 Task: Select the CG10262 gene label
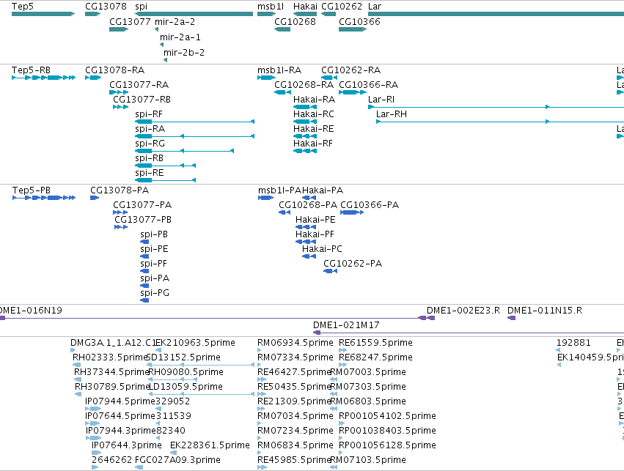coord(342,7)
